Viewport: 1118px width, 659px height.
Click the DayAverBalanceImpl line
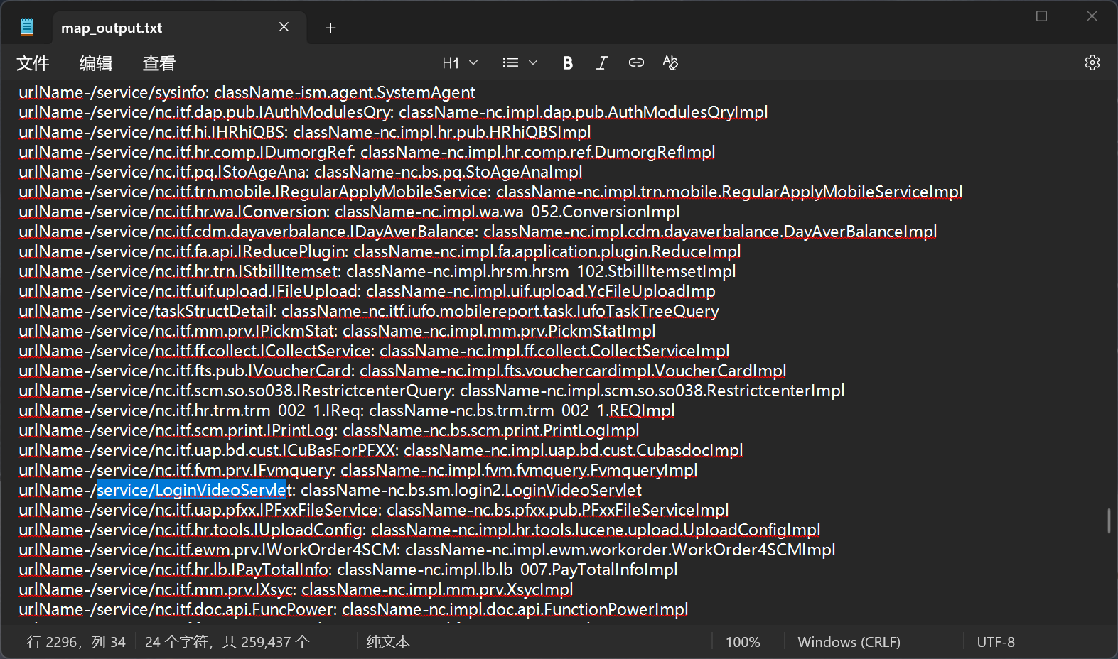point(478,232)
